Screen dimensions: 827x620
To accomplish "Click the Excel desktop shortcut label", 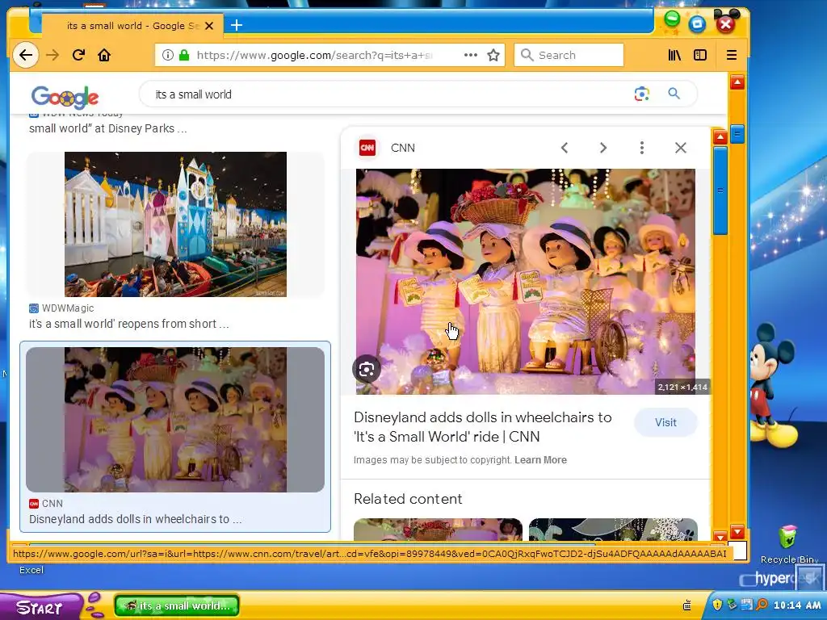I will coord(31,570).
